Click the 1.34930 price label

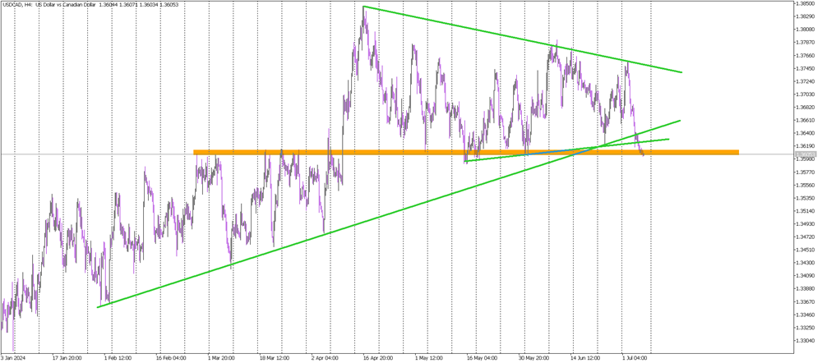pos(806,223)
